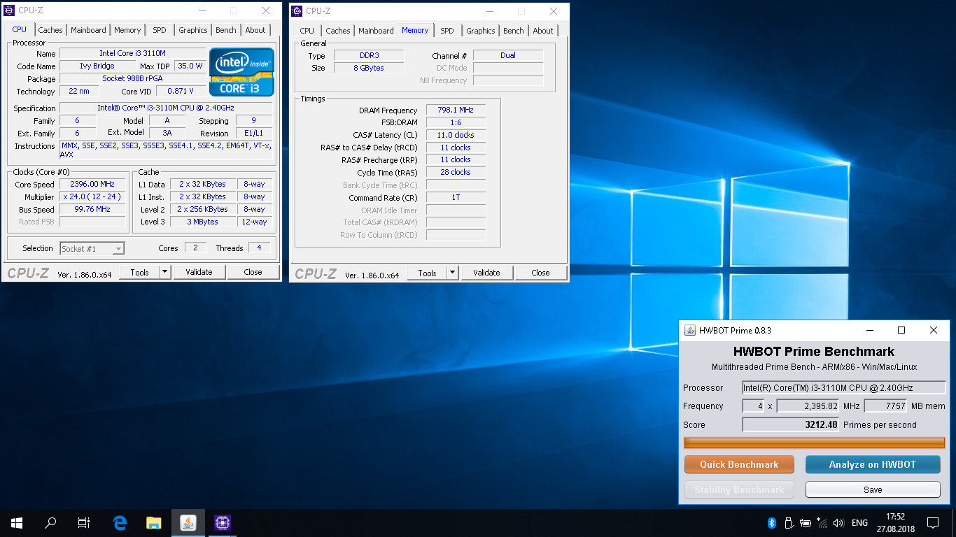
Task: Select Caches tab in right CPU-Z window
Action: (x=338, y=31)
